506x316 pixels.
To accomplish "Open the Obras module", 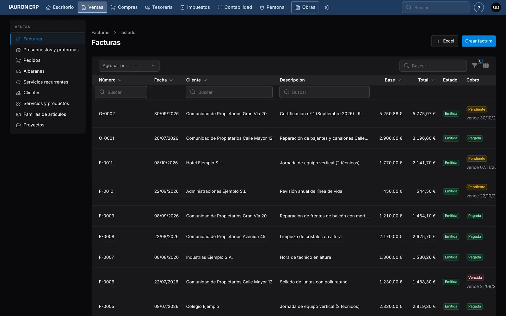I will click(305, 7).
